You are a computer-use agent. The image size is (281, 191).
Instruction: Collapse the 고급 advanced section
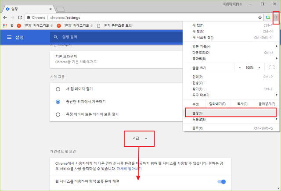pos(139,138)
